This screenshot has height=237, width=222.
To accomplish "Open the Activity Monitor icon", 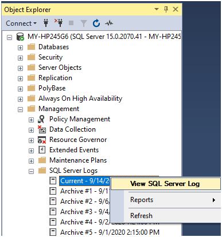I will coord(109,23).
